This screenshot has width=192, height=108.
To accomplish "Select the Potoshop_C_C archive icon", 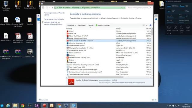I will pos(18,53).
